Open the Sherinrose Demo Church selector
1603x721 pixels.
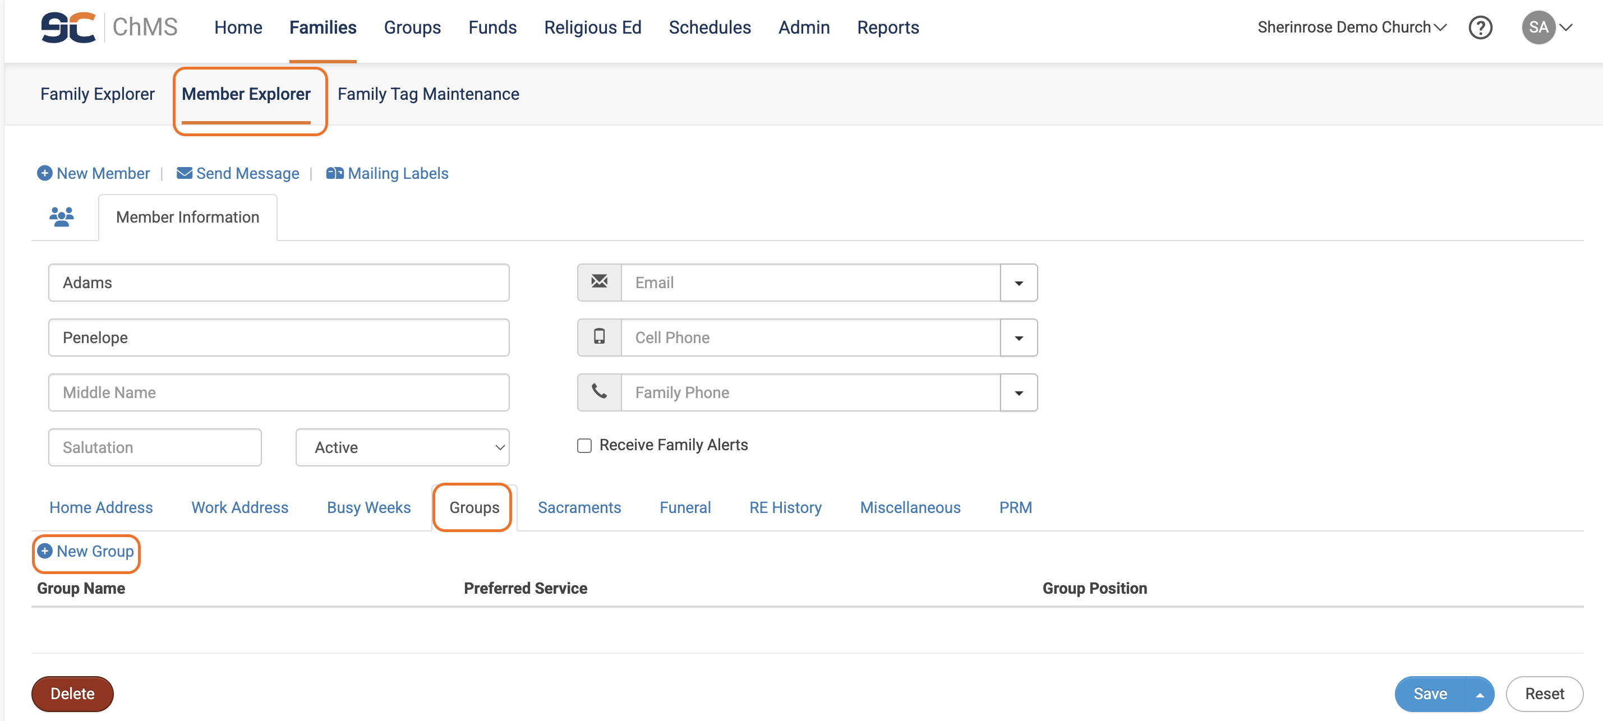click(x=1351, y=28)
